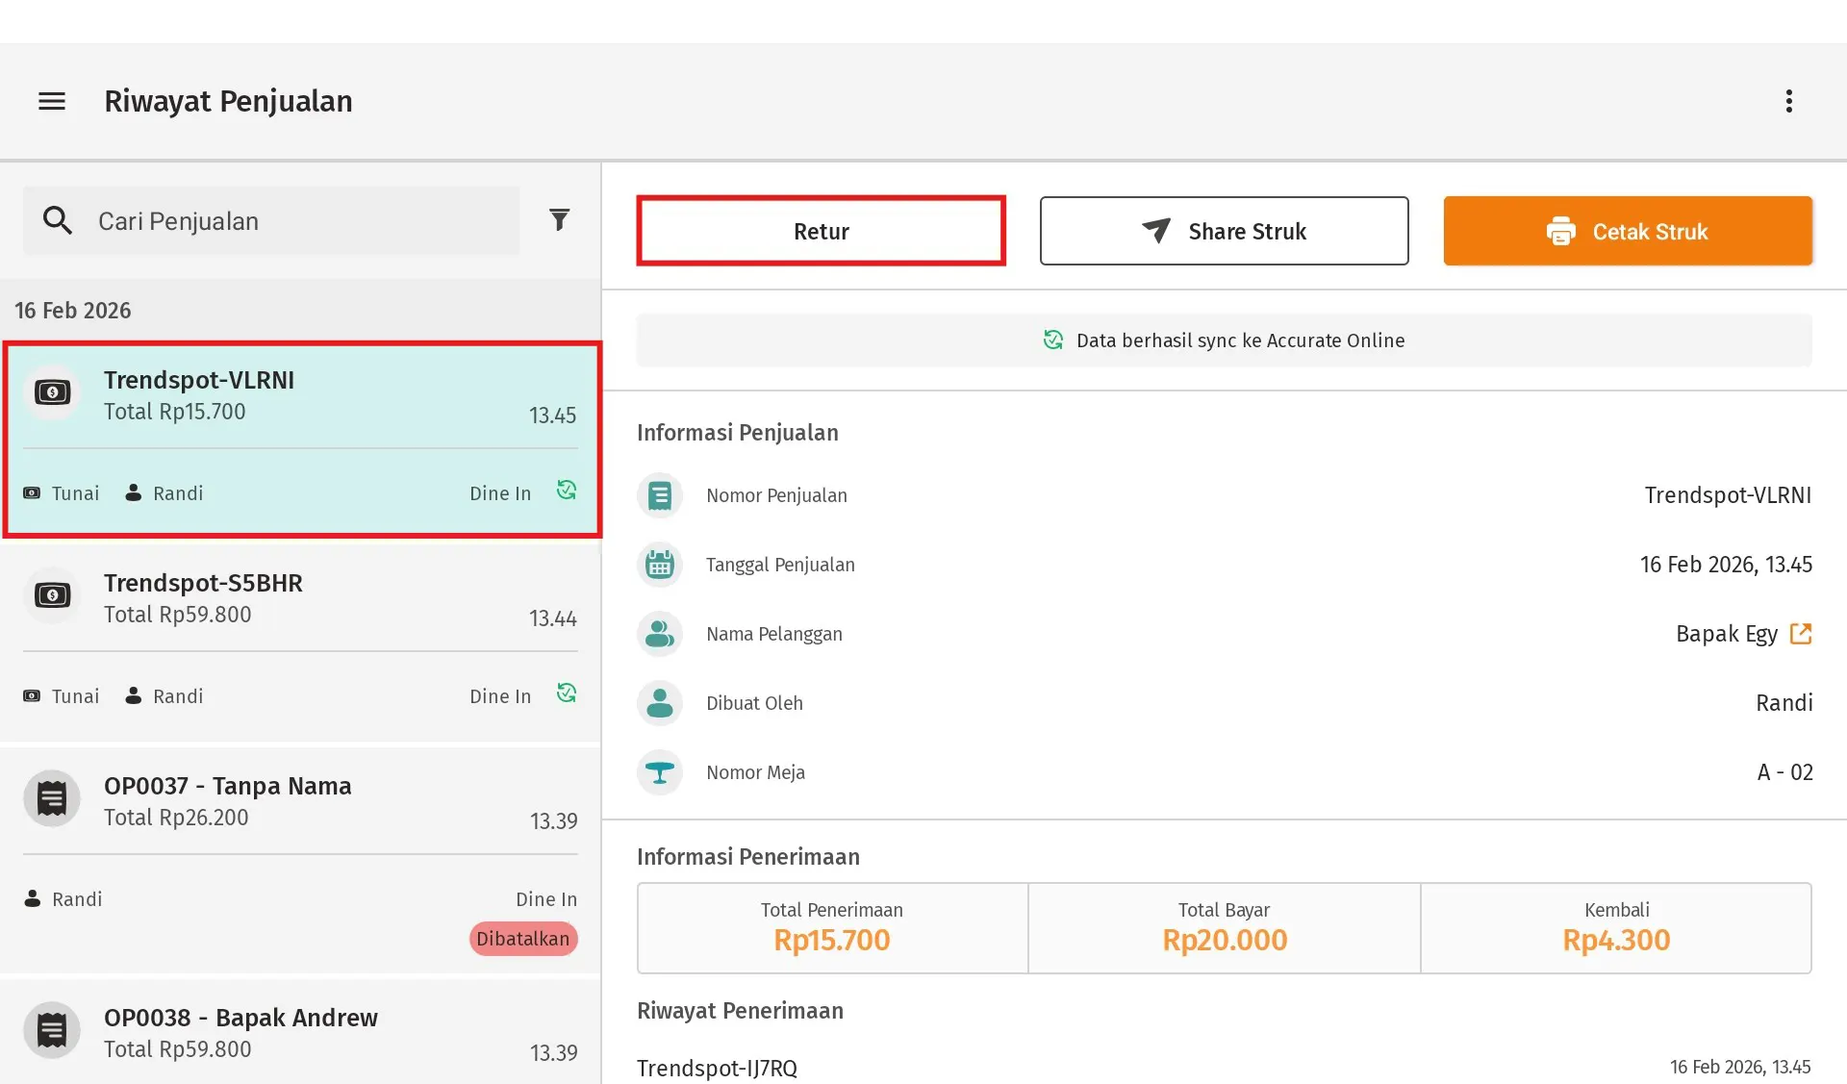Click sync icon on Trendspot-VLRNI entry
Viewport: 1847px width, 1084px height.
coord(567,491)
